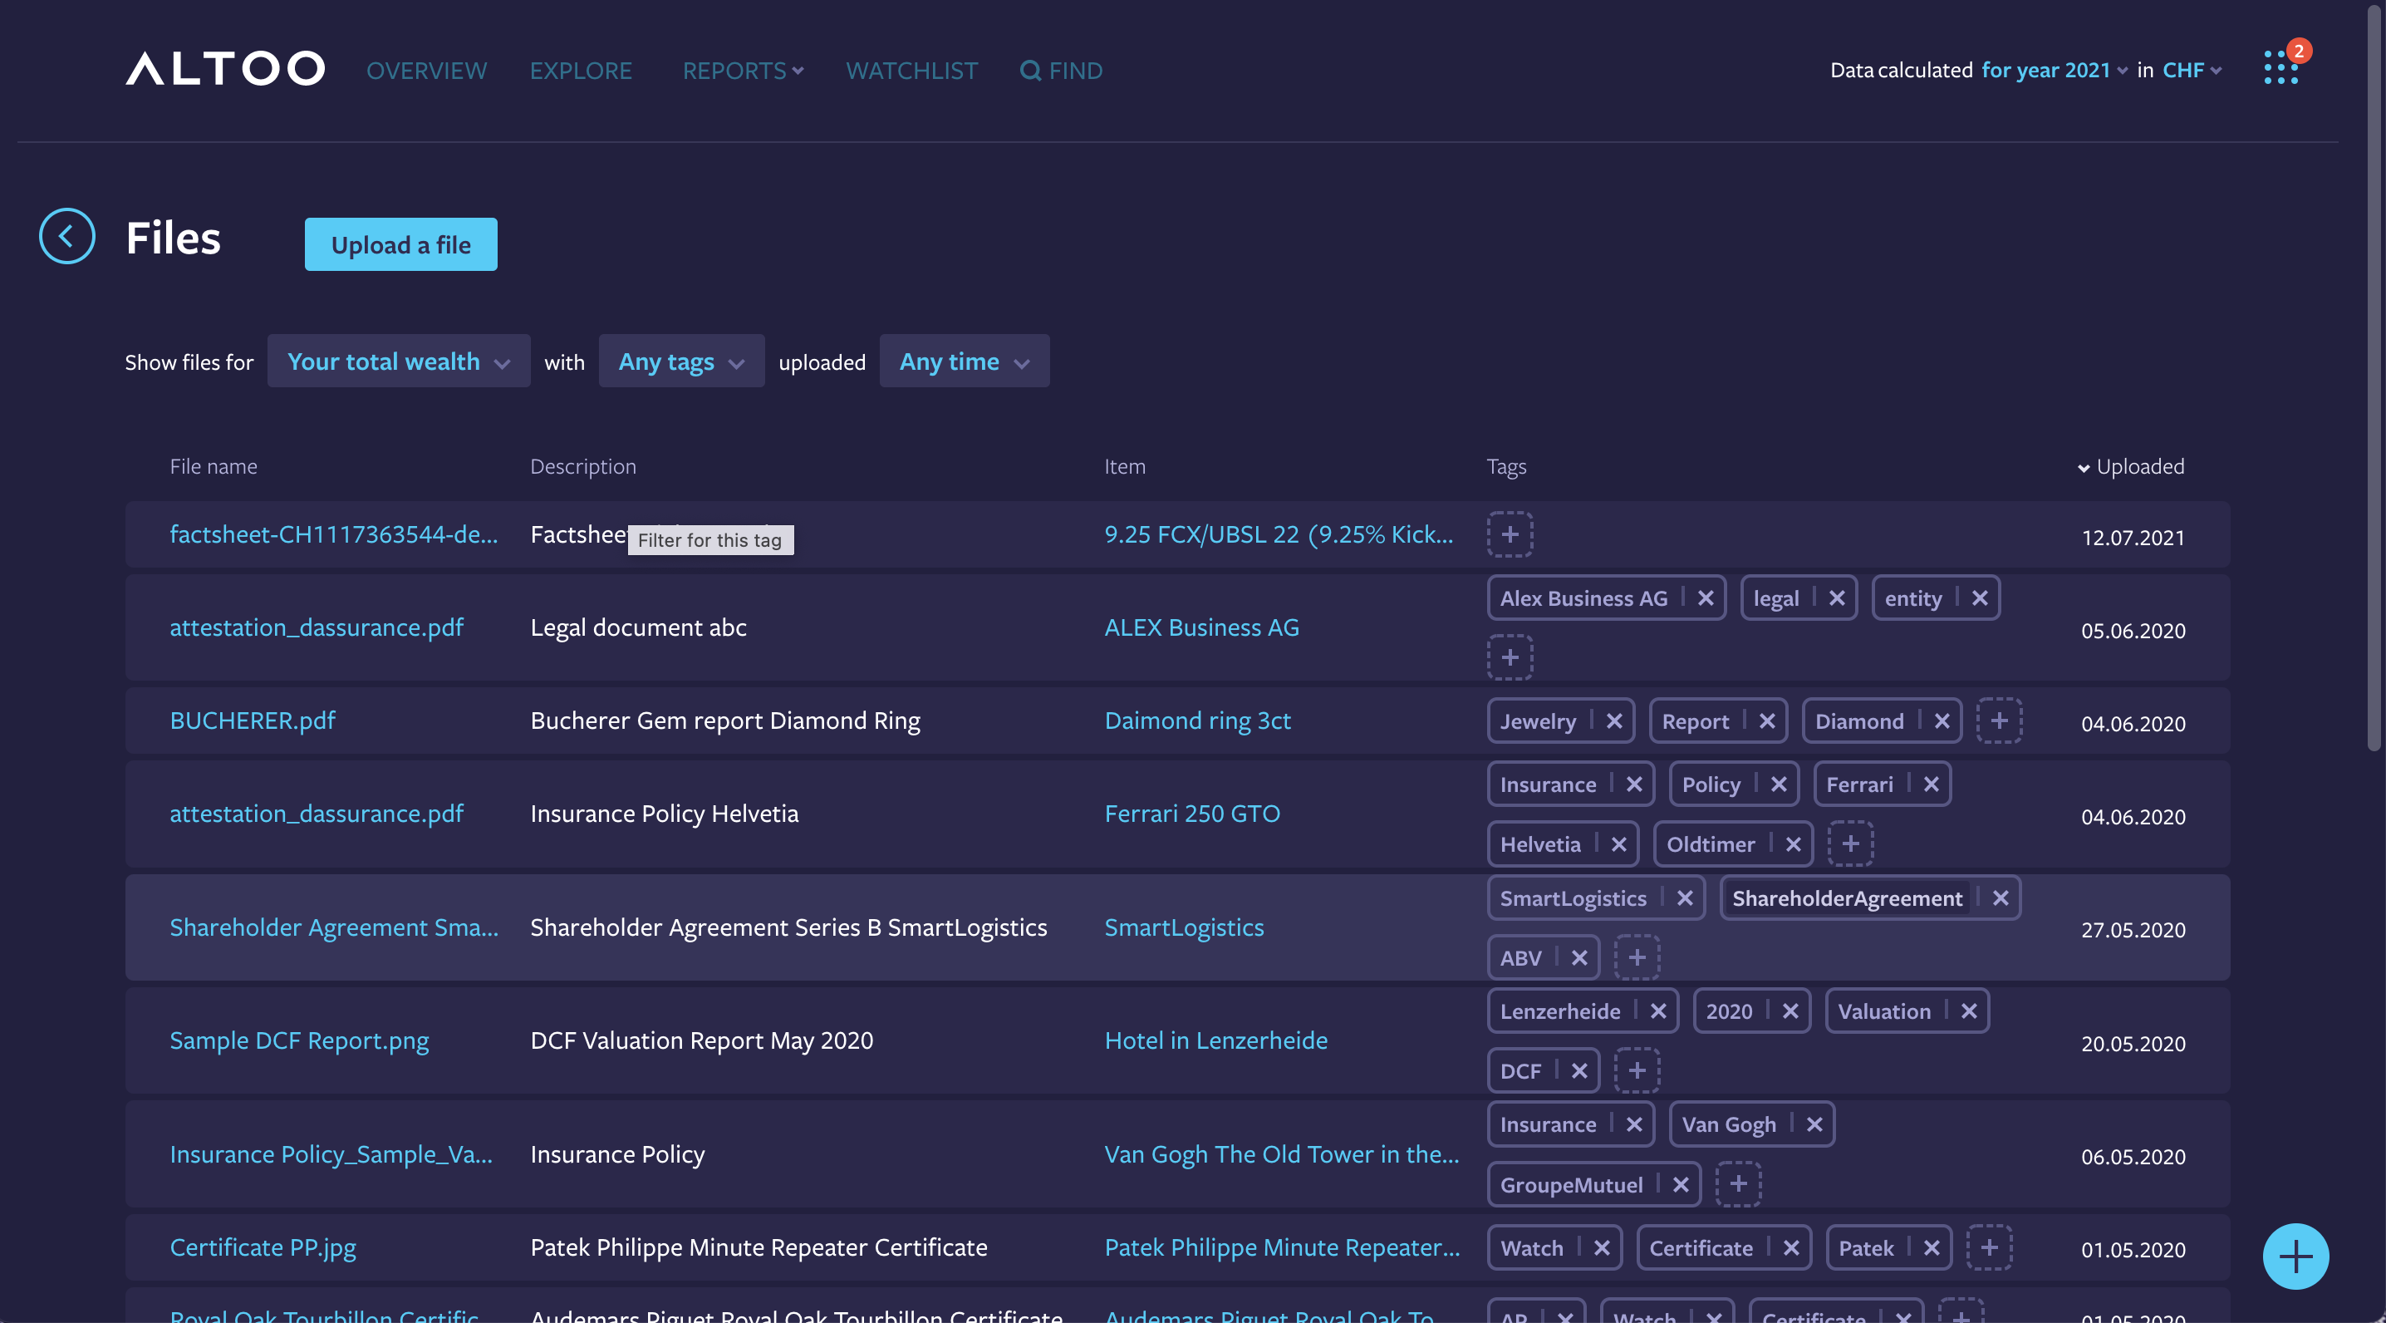Viewport: 2386px width, 1323px height.
Task: Open the Any time upload filter
Action: pos(965,361)
